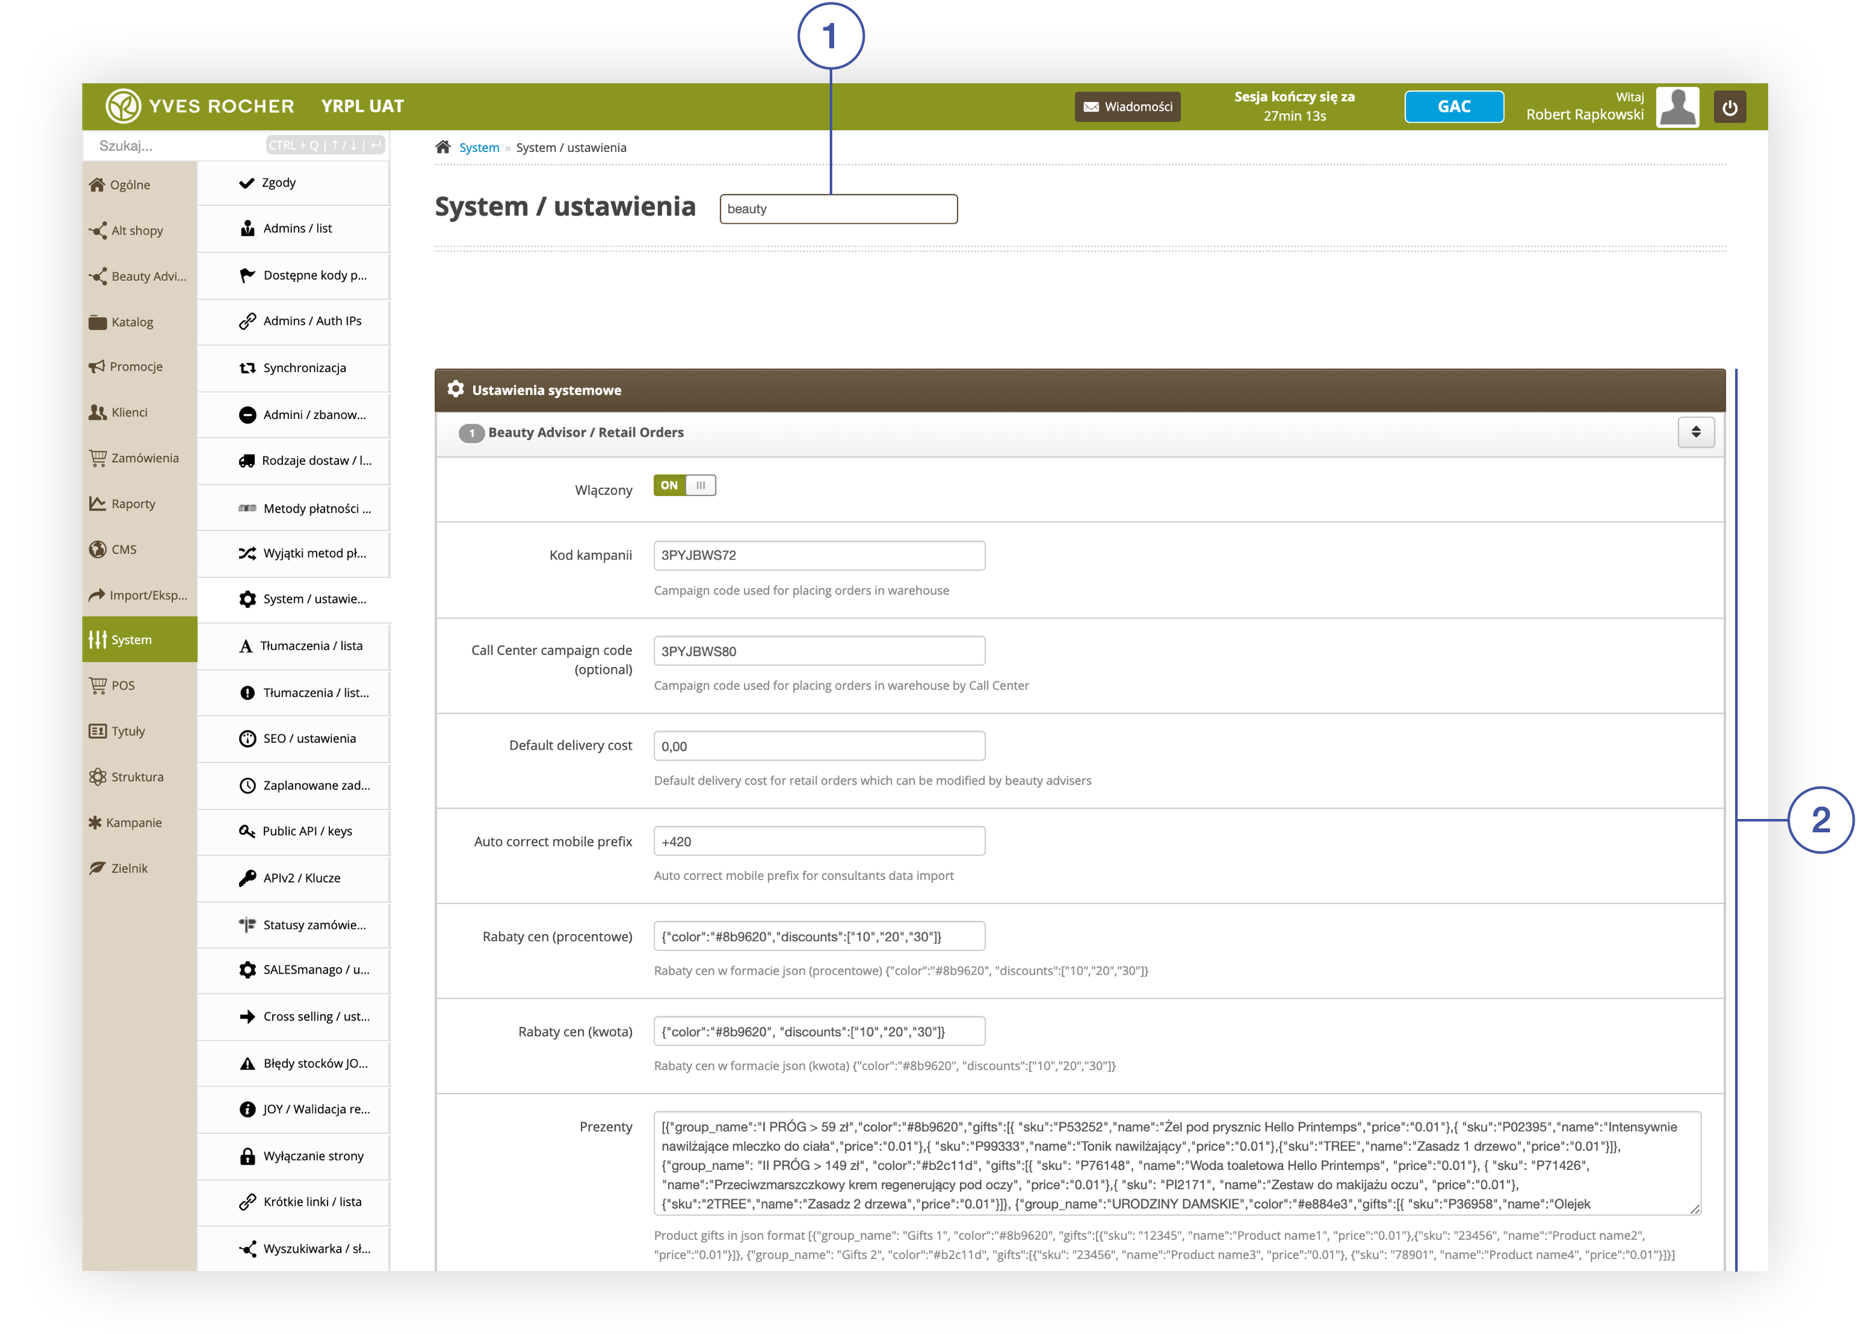Screen dimensions: 1861x1334
Task: Open Statusy zamówie... submenu item
Action: click(294, 925)
